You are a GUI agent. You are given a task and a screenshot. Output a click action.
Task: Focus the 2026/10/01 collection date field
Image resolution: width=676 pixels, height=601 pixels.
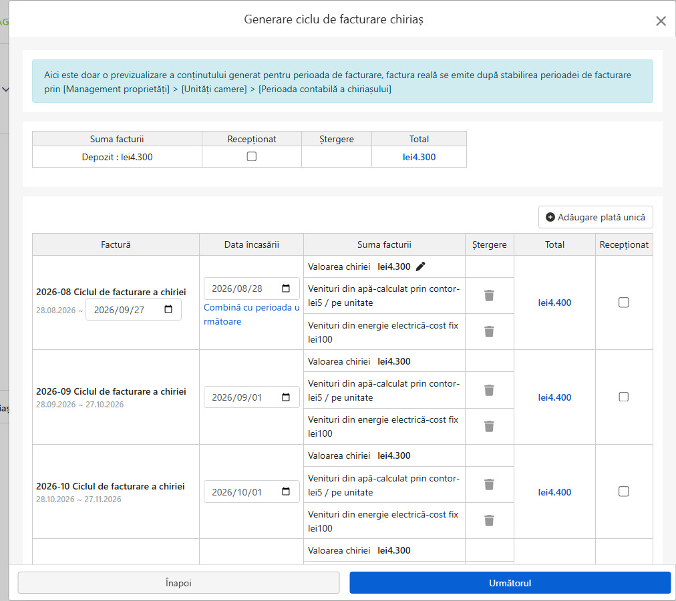(251, 492)
